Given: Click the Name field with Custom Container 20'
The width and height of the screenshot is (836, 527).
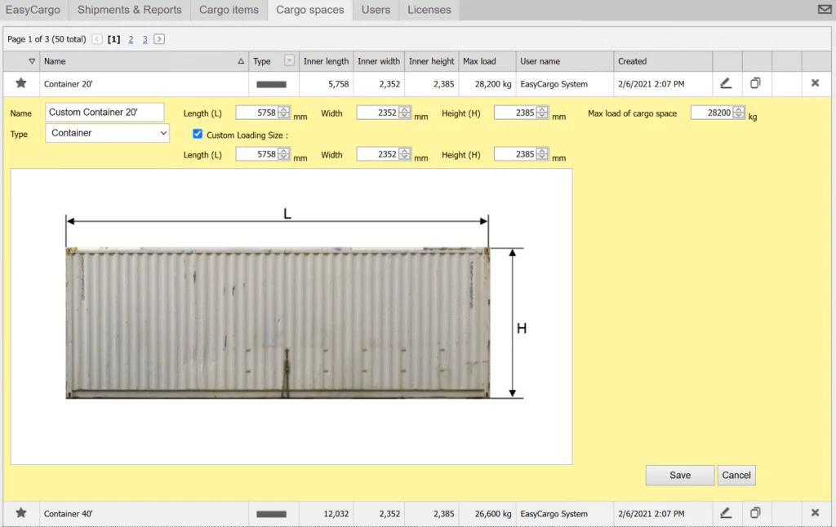Looking at the screenshot, I should coord(104,113).
